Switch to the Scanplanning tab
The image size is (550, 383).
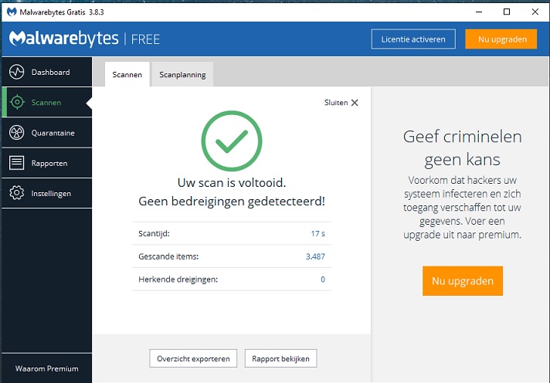[x=182, y=75]
